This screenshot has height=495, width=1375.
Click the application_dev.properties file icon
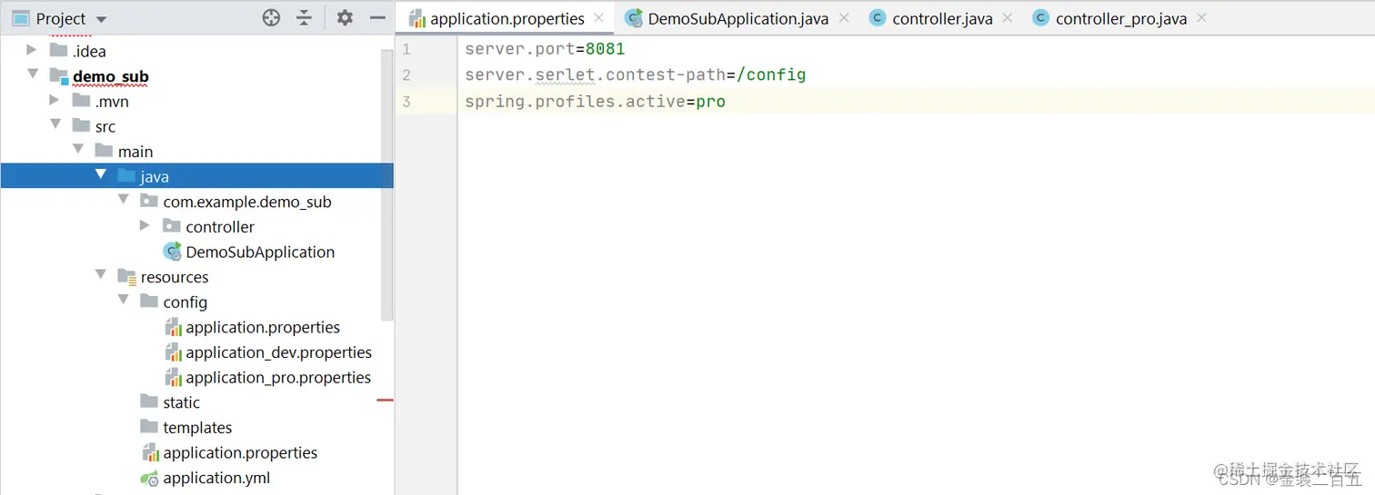coord(173,351)
